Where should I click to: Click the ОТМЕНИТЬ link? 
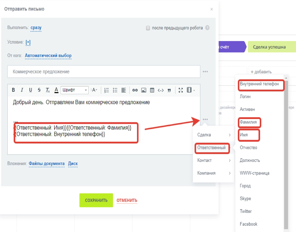127,200
